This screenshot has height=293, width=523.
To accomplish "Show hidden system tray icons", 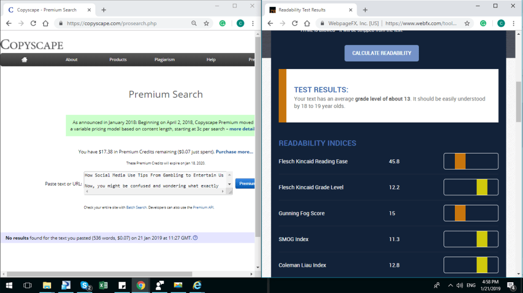I will (x=450, y=286).
